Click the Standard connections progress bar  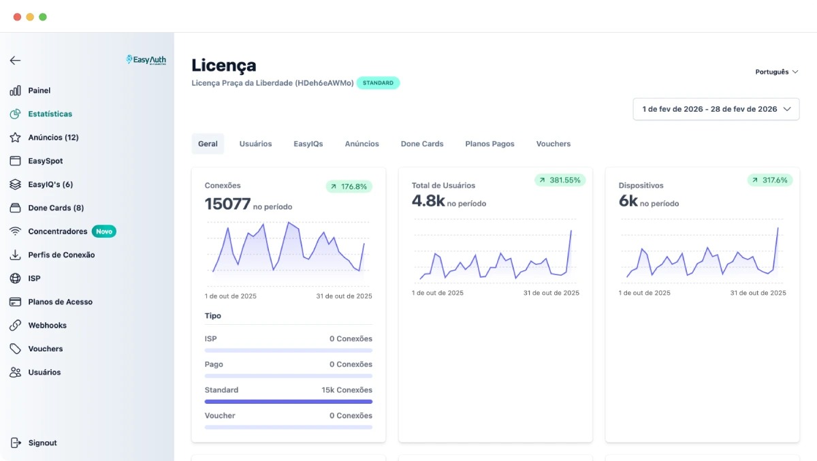288,402
